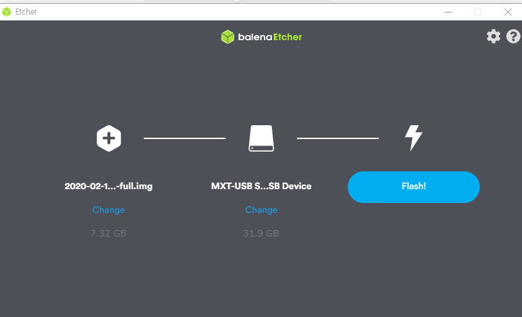Image resolution: width=522 pixels, height=317 pixels.
Task: Click the 31.9 GB drive size
Action: [x=261, y=233]
